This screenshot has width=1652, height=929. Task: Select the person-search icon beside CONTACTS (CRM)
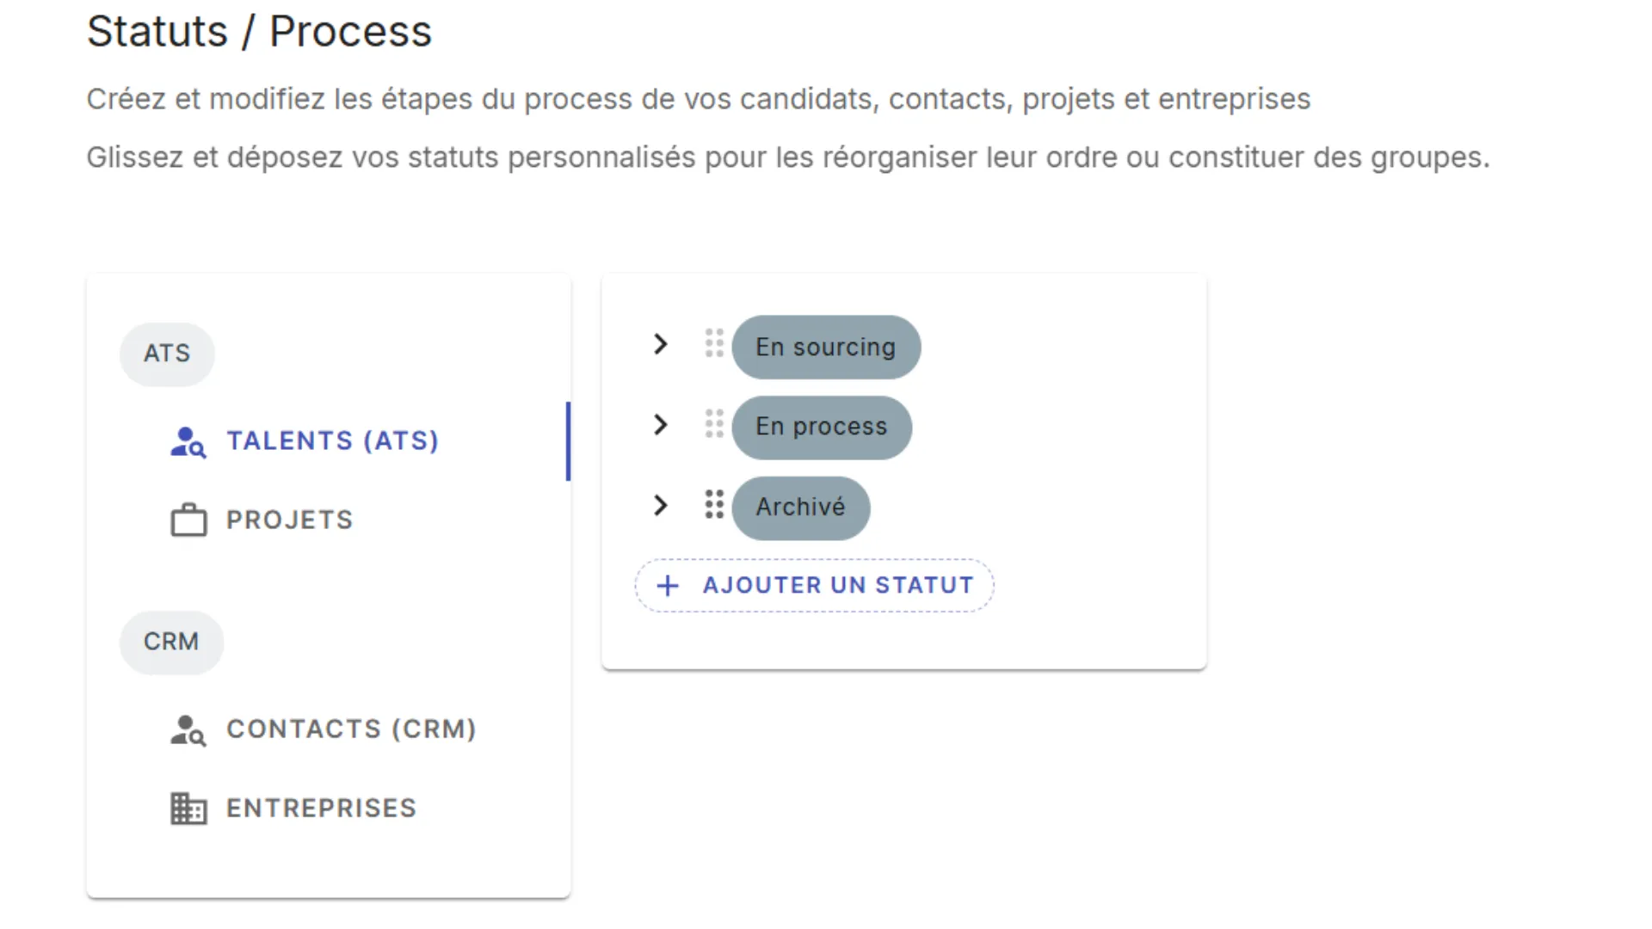tap(188, 730)
